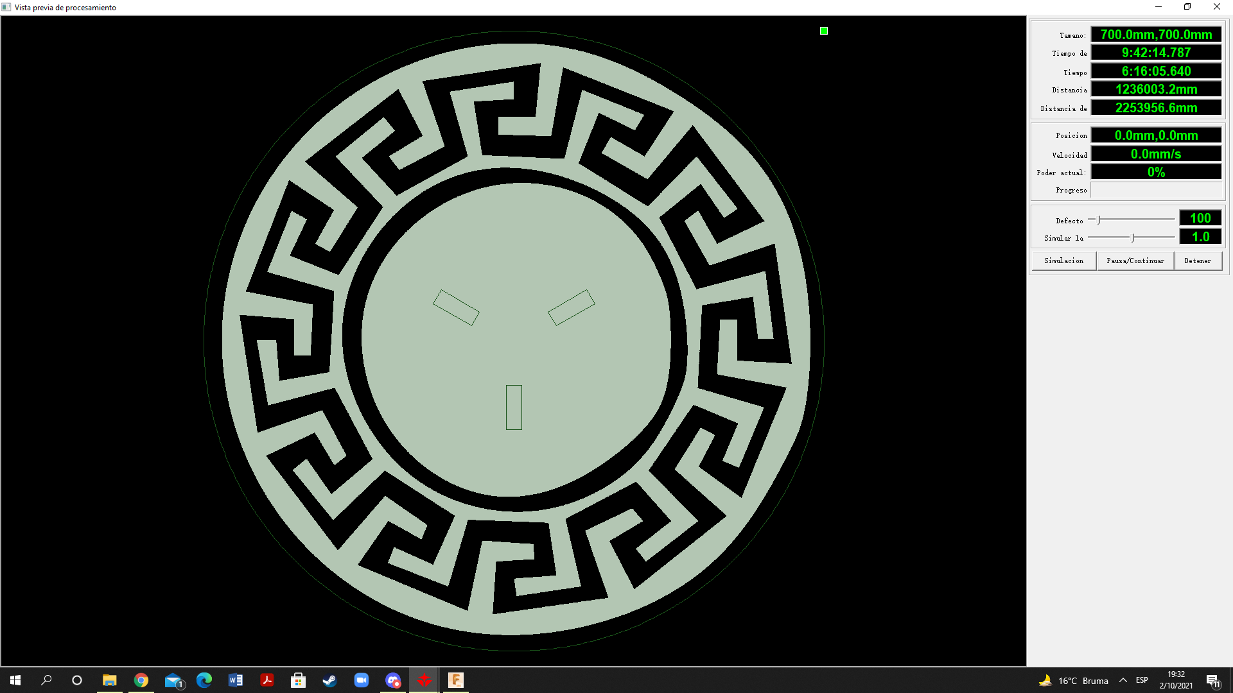
Task: Click the preview window title bar icon
Action: click(6, 7)
